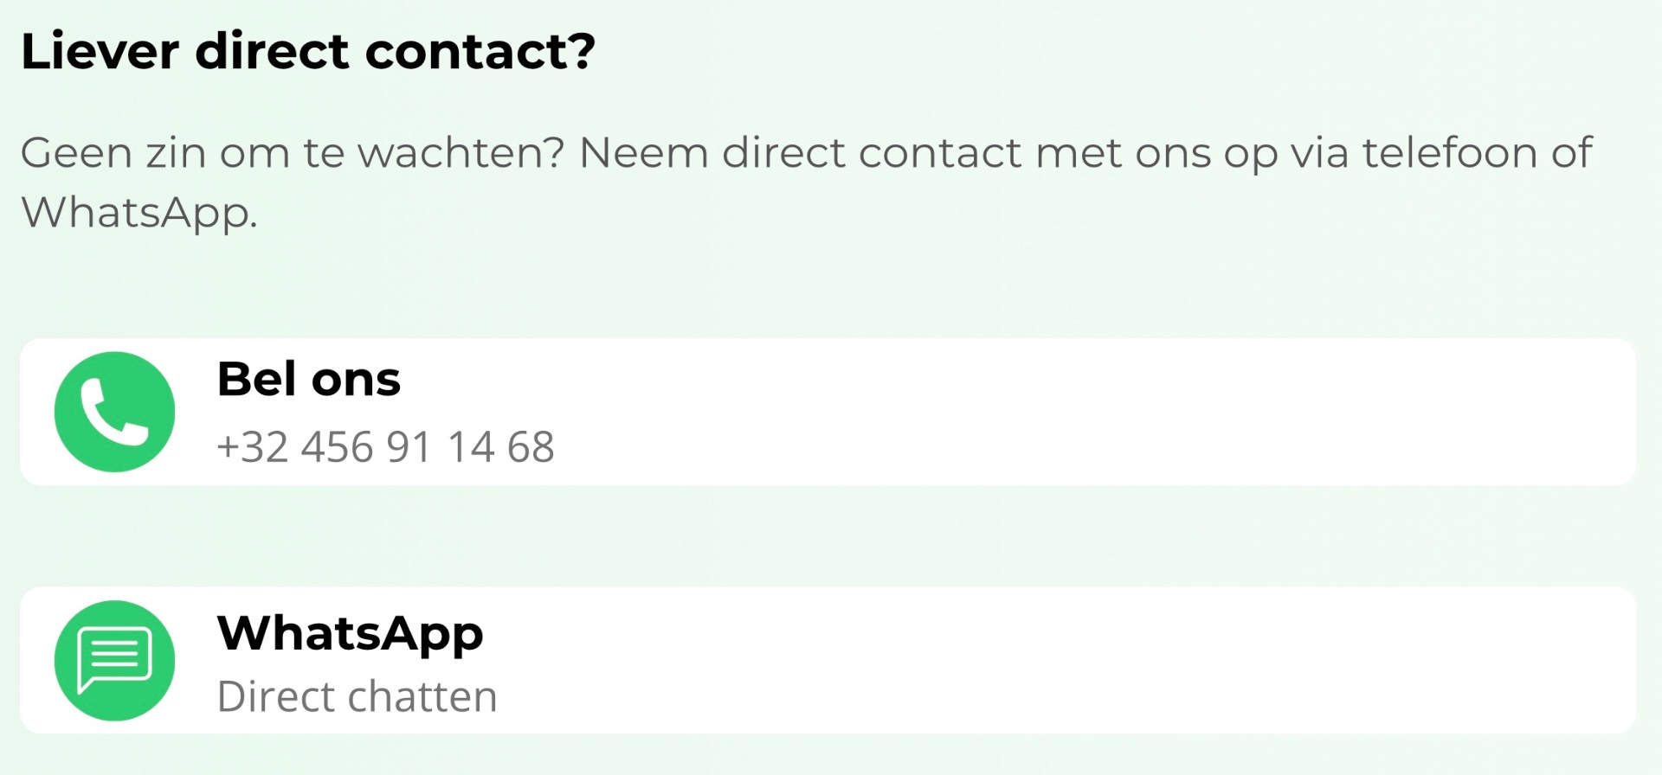Click the word 'Liever' in the heading
Image resolution: width=1662 pixels, height=775 pixels.
point(100,52)
